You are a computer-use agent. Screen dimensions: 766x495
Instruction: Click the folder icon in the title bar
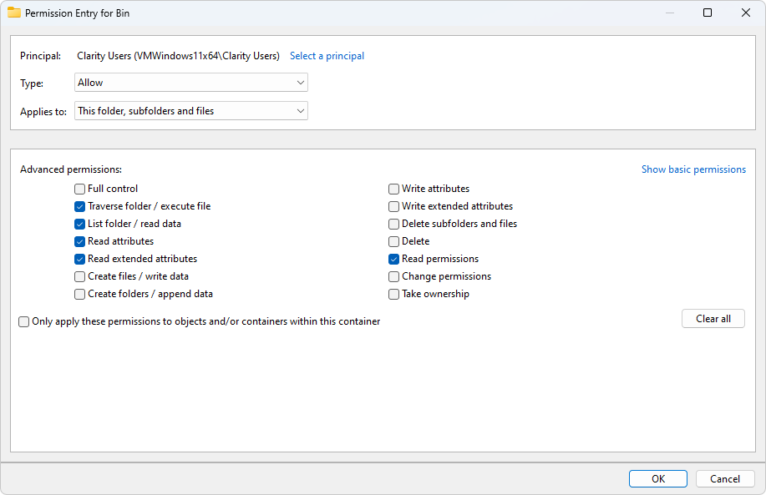[13, 13]
